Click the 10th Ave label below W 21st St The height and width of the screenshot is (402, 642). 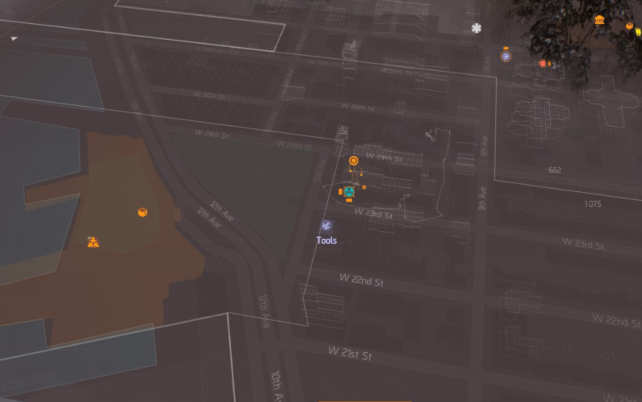pyautogui.click(x=277, y=386)
